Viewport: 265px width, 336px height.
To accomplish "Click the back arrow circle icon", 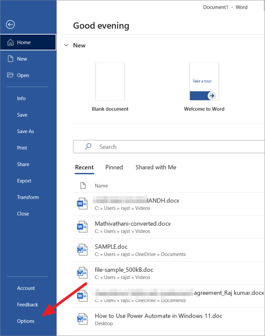I will tap(10, 24).
